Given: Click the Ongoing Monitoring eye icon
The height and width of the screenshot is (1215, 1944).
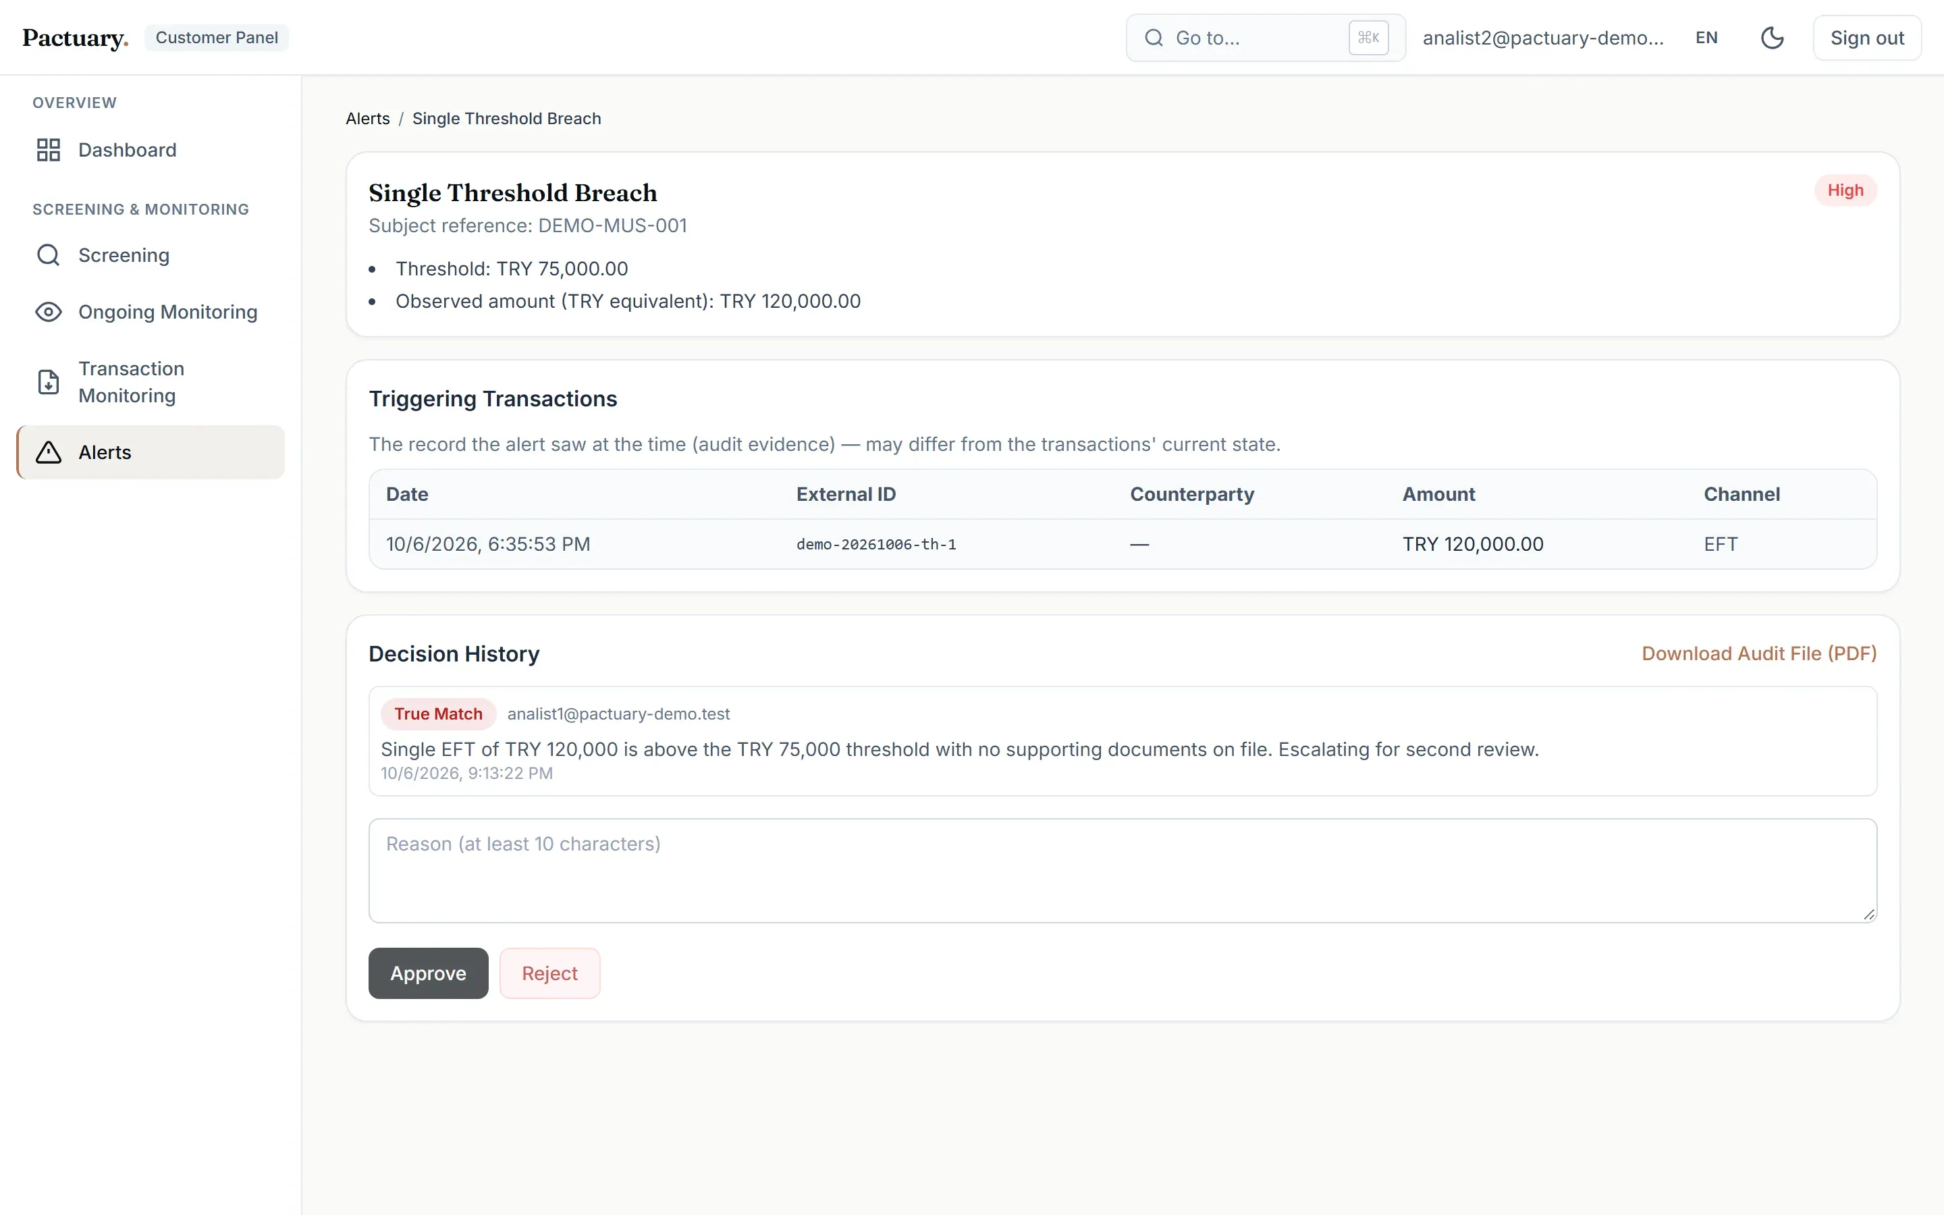Looking at the screenshot, I should pyautogui.click(x=48, y=312).
